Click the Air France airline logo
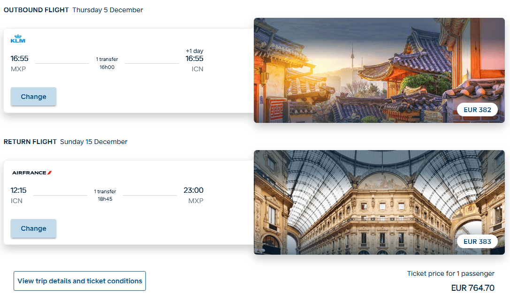This screenshot has height=303, width=510. coord(32,173)
